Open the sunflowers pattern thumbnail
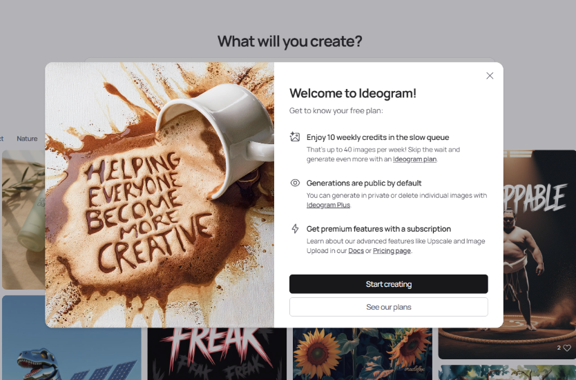This screenshot has height=380, width=576. [x=362, y=354]
